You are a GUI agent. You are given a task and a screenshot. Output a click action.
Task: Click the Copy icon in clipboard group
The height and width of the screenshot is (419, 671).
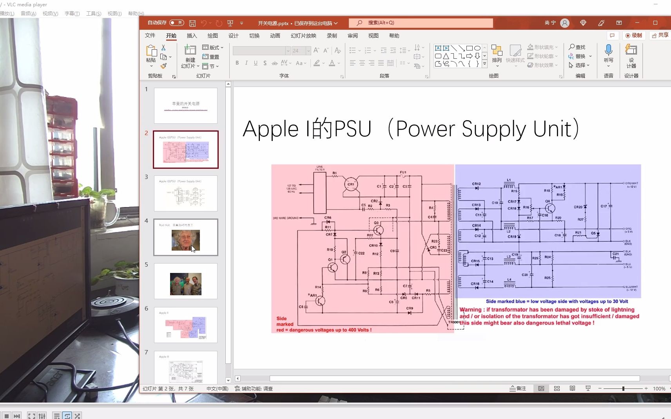(x=163, y=57)
